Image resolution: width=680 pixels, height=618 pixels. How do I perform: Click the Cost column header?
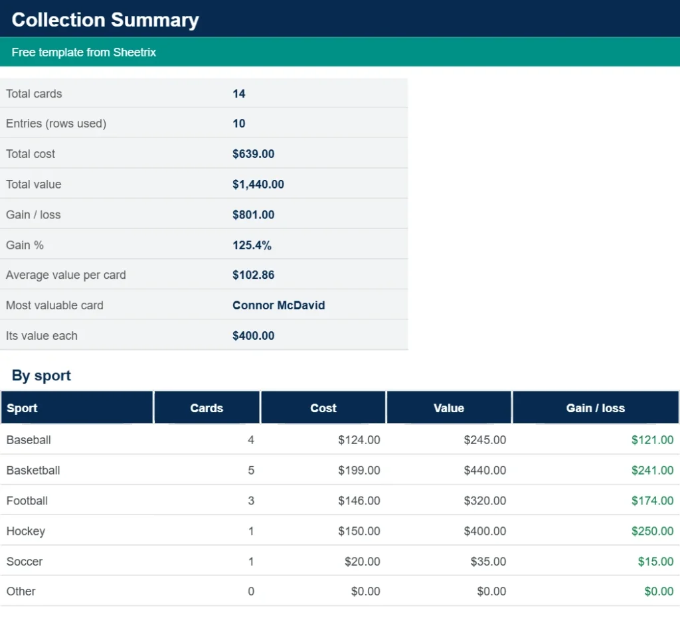[x=323, y=408]
